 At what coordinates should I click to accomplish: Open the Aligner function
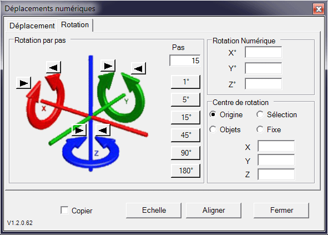[x=214, y=211]
